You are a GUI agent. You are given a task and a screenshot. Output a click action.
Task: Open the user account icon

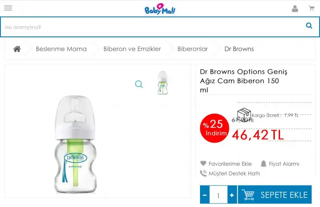pos(295,8)
